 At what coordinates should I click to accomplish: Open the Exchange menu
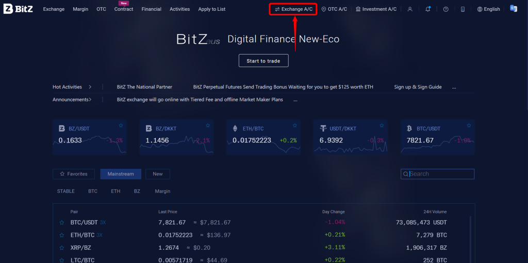[54, 9]
